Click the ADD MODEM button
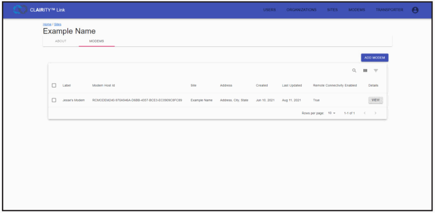Screen dimensions: 435x213 click(374, 58)
